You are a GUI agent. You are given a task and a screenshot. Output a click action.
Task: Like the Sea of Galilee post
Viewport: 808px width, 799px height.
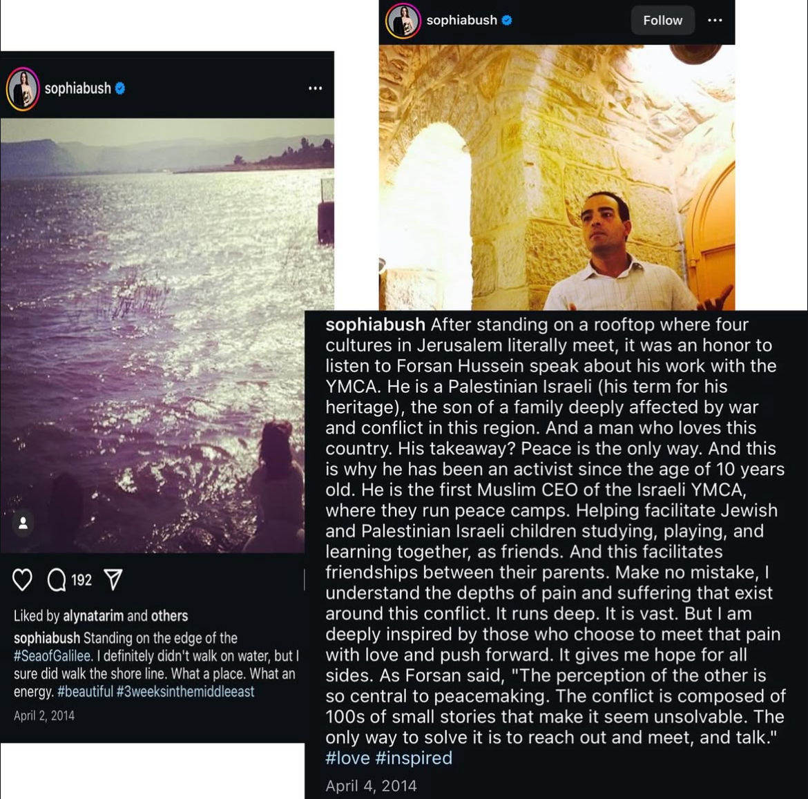pos(22,580)
